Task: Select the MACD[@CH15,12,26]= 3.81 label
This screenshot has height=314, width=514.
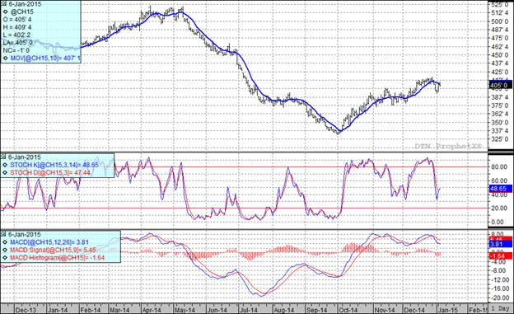Action: 49,242
